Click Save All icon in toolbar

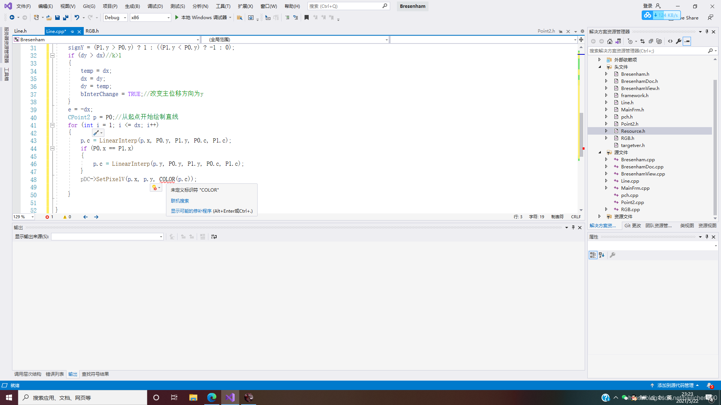coord(66,17)
